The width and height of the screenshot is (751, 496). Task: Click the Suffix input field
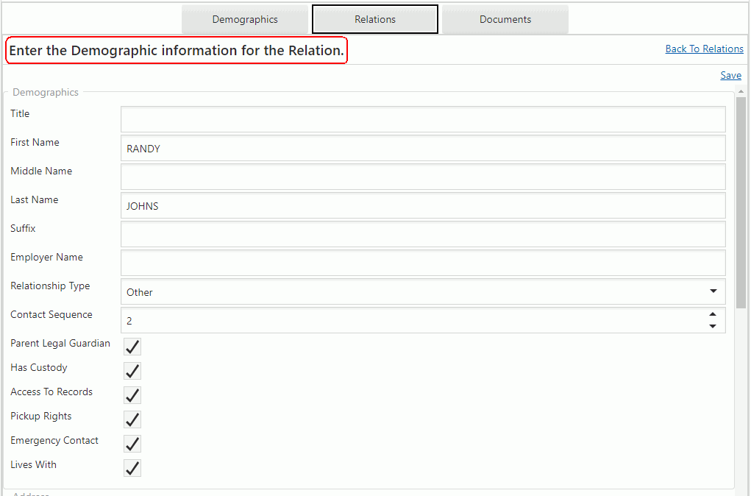point(423,234)
